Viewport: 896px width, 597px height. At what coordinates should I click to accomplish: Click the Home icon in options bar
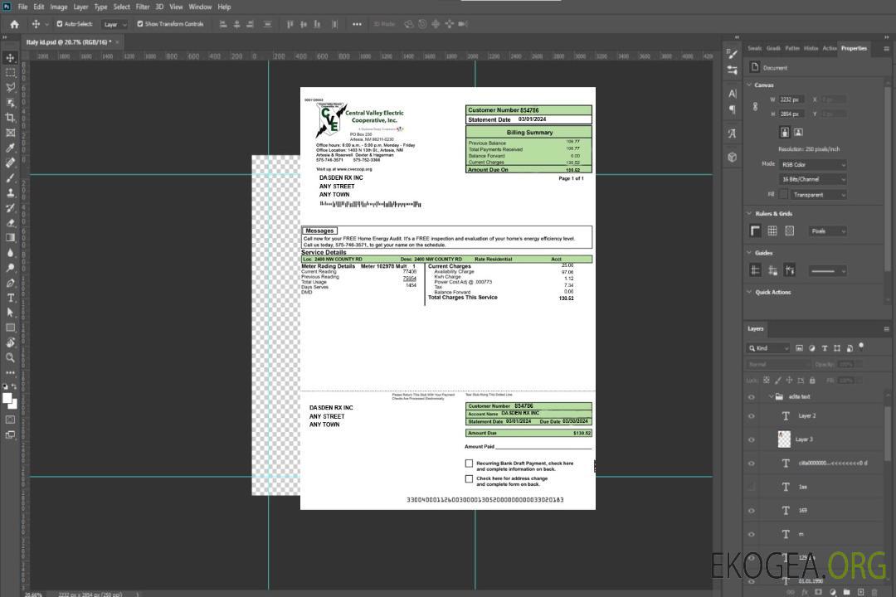tap(14, 24)
